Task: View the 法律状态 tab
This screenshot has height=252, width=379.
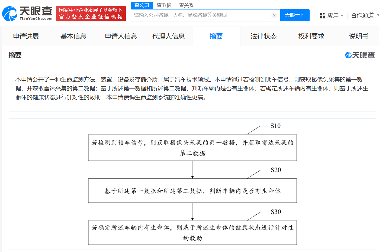Action: (264, 36)
